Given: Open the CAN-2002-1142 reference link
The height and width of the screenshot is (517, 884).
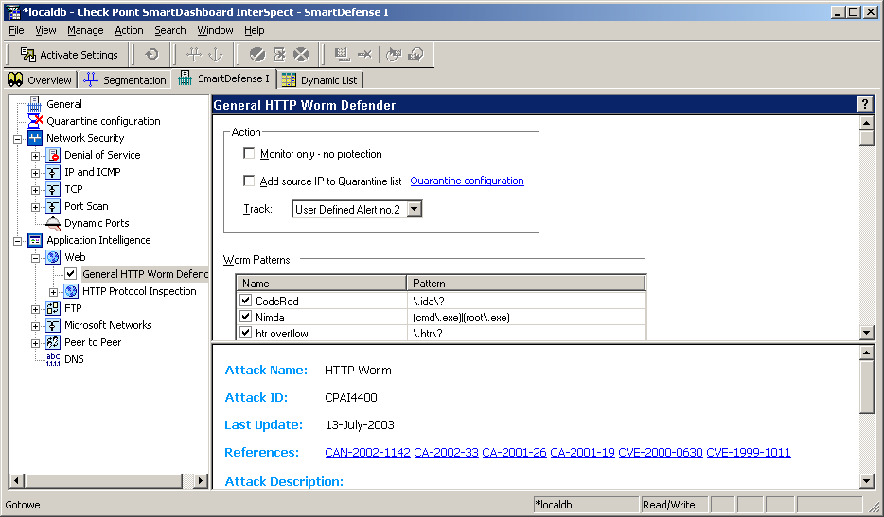Looking at the screenshot, I should [367, 452].
